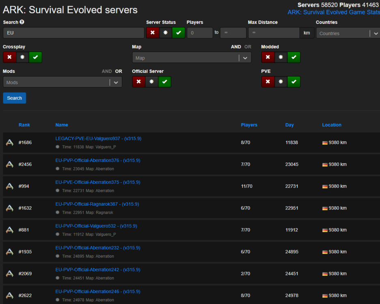
Task: Click the Search text field containing EU
Action: 73,33
